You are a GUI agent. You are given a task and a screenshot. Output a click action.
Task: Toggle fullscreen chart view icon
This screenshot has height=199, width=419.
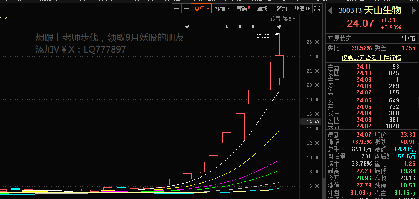[x=317, y=9]
